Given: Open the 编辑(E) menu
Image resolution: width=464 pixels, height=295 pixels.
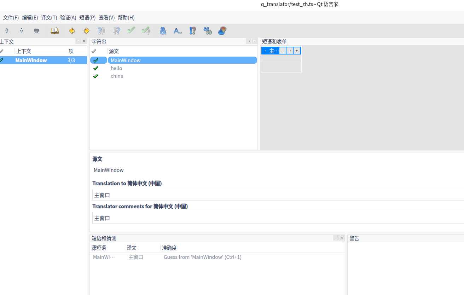Looking at the screenshot, I should (x=30, y=18).
